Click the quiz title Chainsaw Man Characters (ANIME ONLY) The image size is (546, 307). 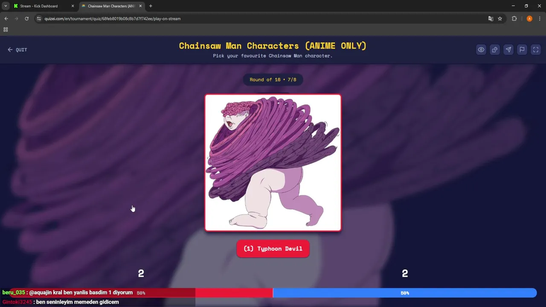[x=273, y=46]
